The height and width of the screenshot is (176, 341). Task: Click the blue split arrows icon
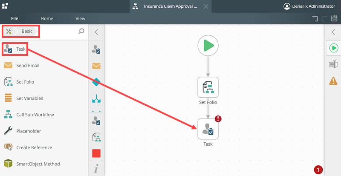click(x=96, y=98)
